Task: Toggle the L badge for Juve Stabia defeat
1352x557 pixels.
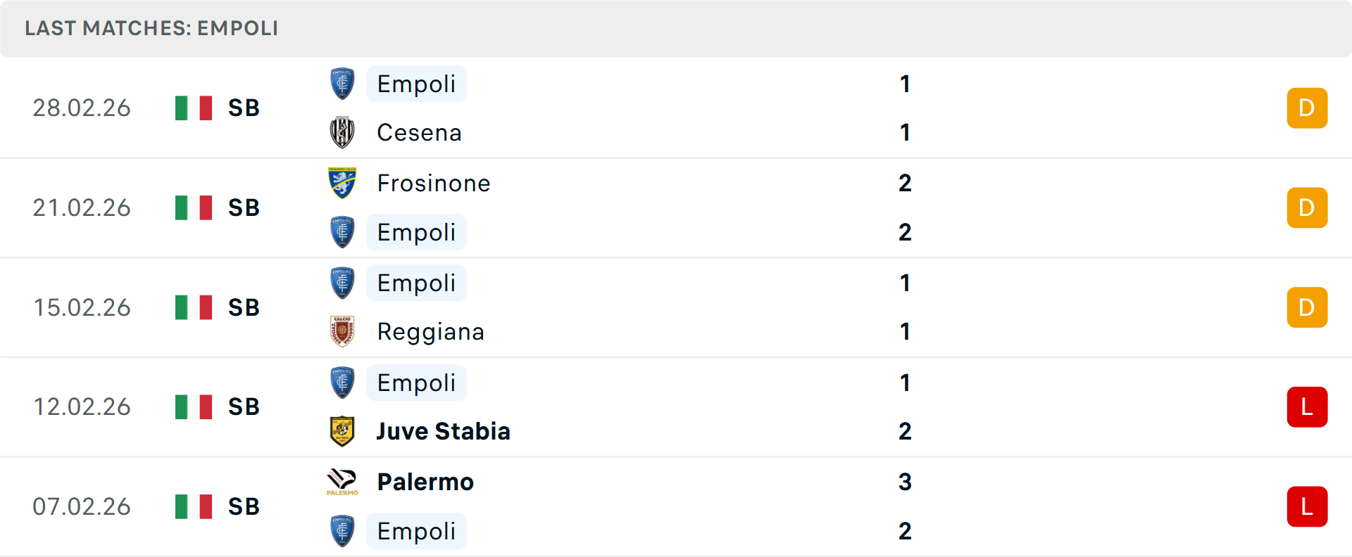Action: coord(1307,406)
